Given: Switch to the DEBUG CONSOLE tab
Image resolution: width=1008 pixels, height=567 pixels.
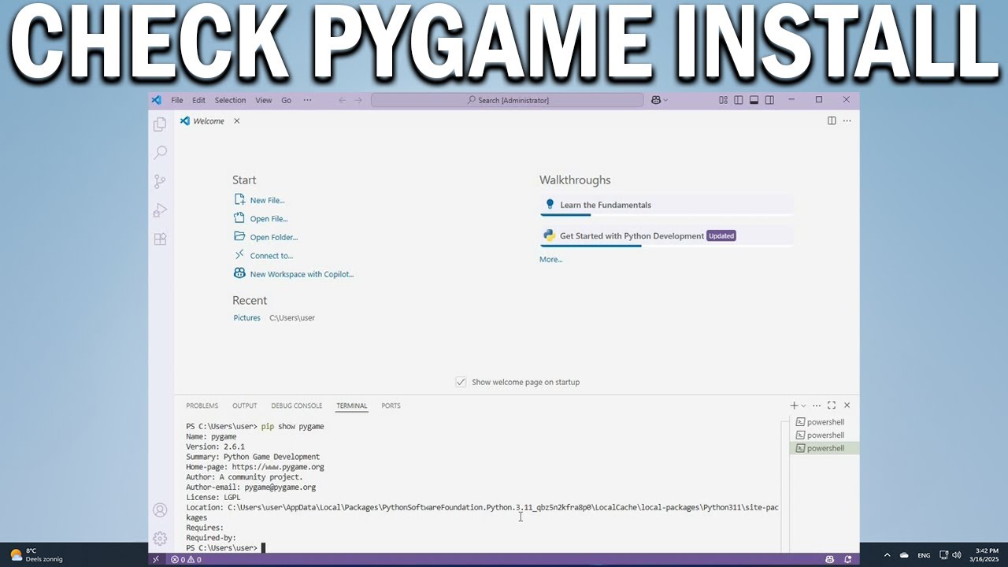Looking at the screenshot, I should pyautogui.click(x=296, y=406).
